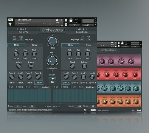The width and height of the screenshot is (149, 133).
Task: Select previous snapshot beside WindFronted
Action: 43,24
